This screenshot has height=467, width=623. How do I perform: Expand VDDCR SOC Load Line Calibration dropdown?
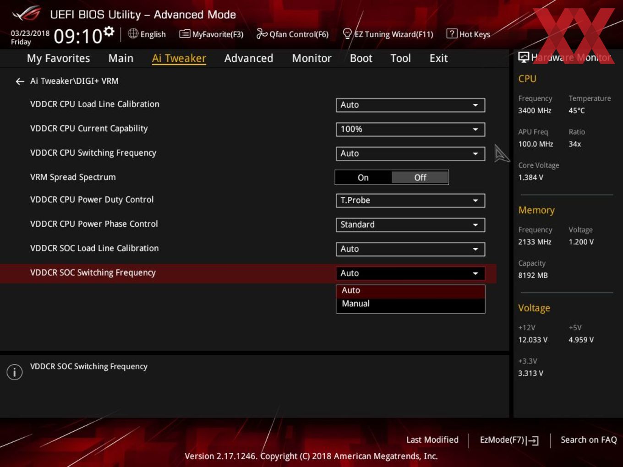[x=410, y=249]
